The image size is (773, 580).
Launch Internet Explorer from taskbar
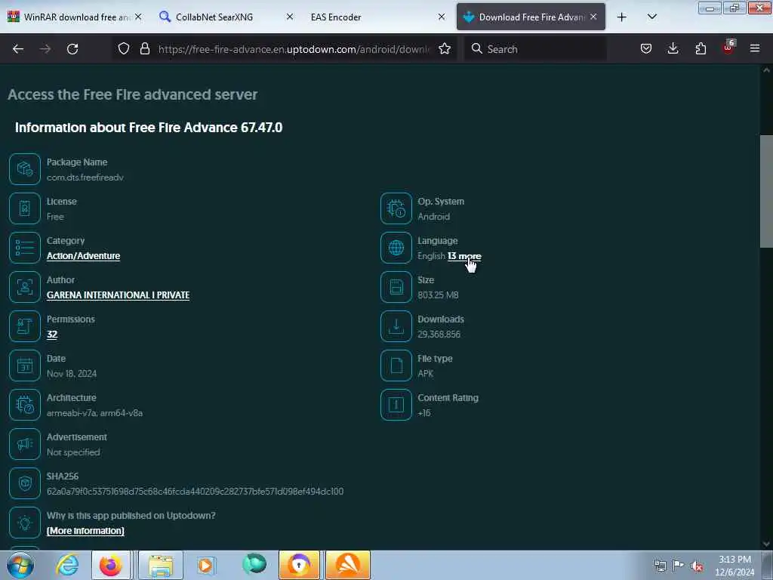[x=67, y=565]
